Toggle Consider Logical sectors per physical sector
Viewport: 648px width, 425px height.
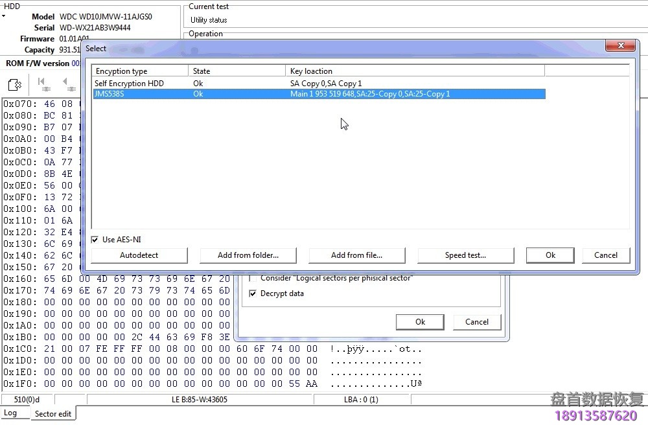point(252,278)
